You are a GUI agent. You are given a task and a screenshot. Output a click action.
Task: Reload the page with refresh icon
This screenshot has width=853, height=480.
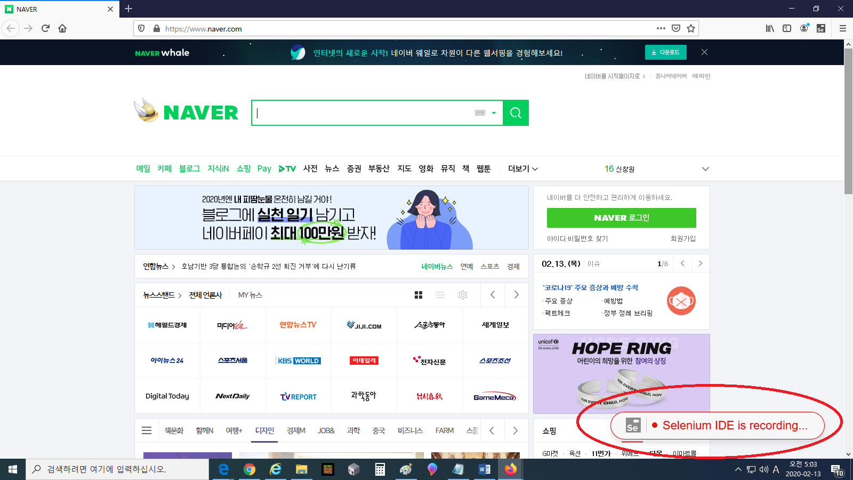coord(45,28)
